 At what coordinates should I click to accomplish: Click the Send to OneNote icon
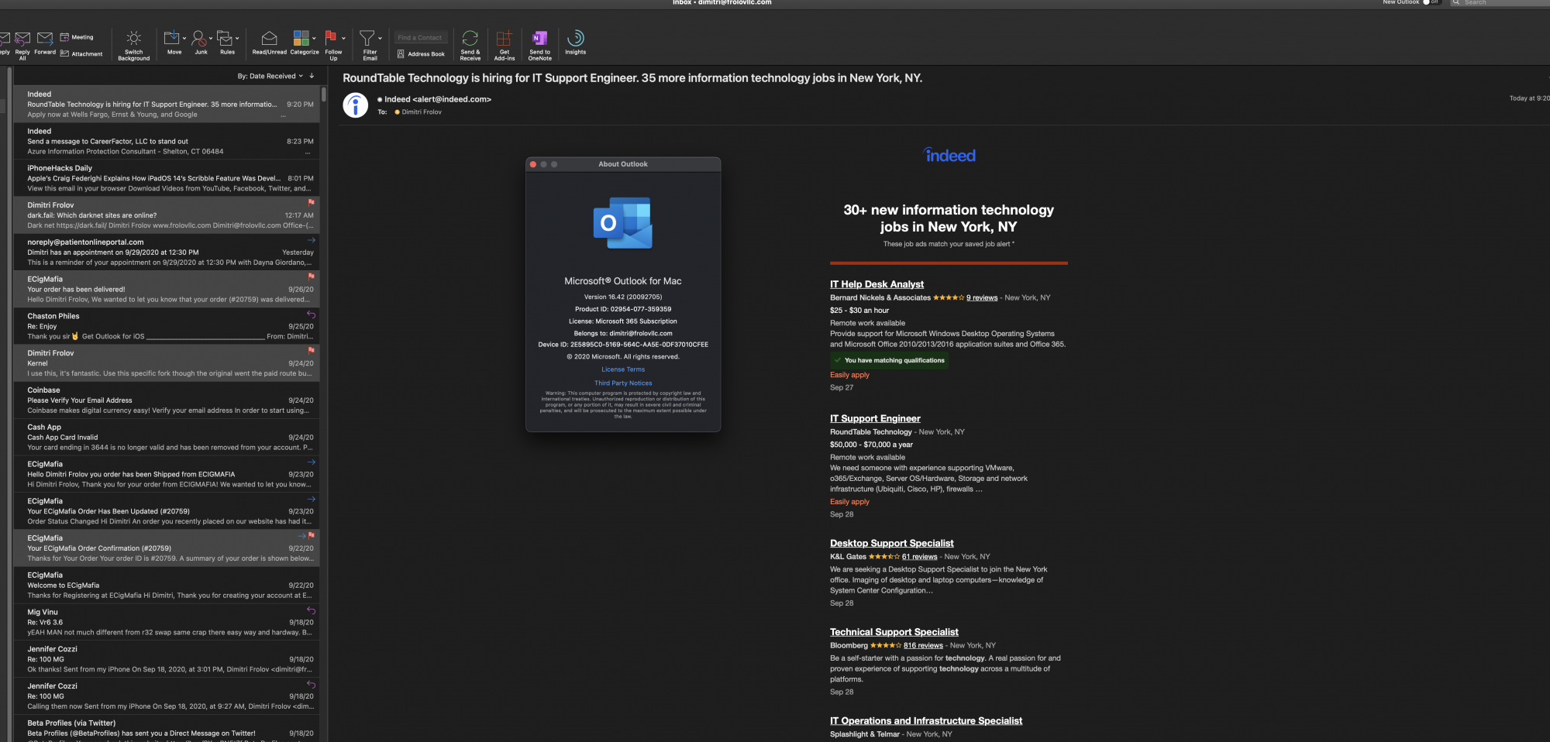tap(540, 38)
